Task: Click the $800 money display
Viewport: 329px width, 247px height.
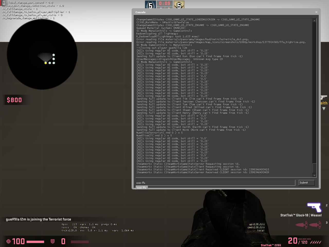Action: point(14,100)
